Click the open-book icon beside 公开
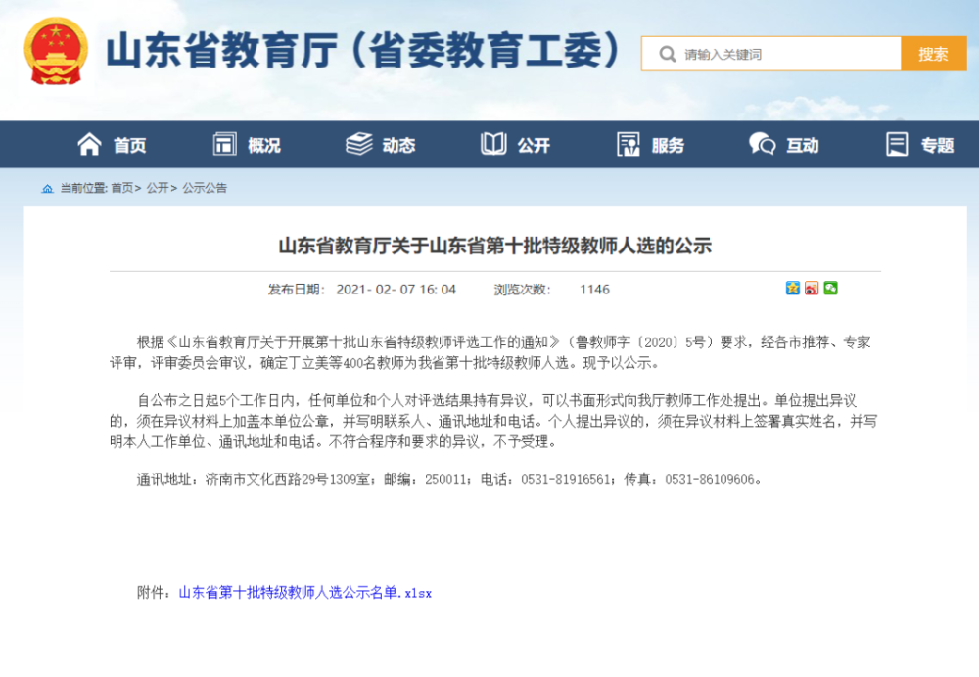This screenshot has width=979, height=677. (x=495, y=144)
